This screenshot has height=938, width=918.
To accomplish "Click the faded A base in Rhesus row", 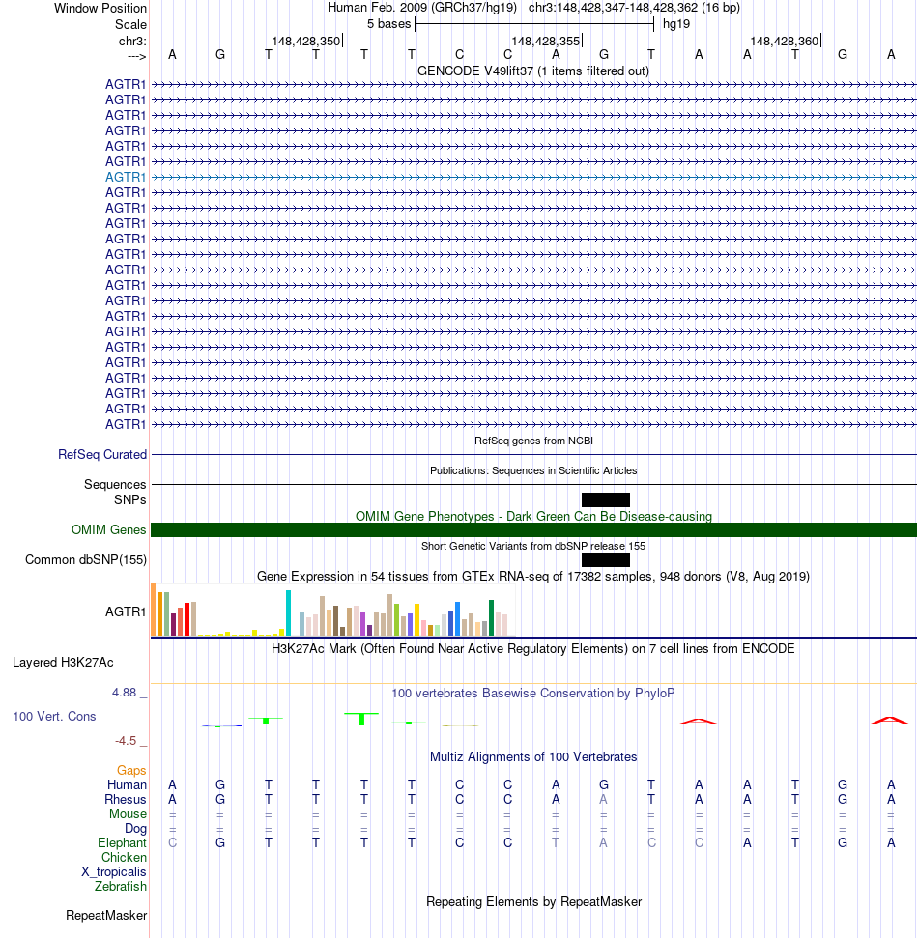I will (603, 800).
